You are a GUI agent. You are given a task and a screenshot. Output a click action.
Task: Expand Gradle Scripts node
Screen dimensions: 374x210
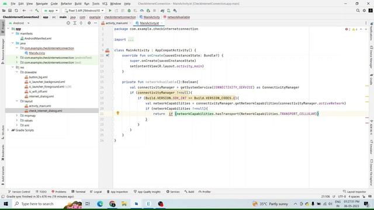pos(8,130)
